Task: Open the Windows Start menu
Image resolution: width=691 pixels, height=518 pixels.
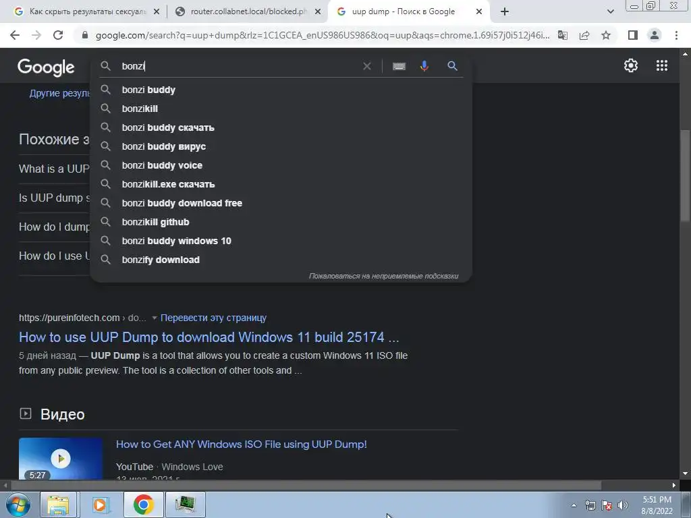Action: tap(18, 505)
